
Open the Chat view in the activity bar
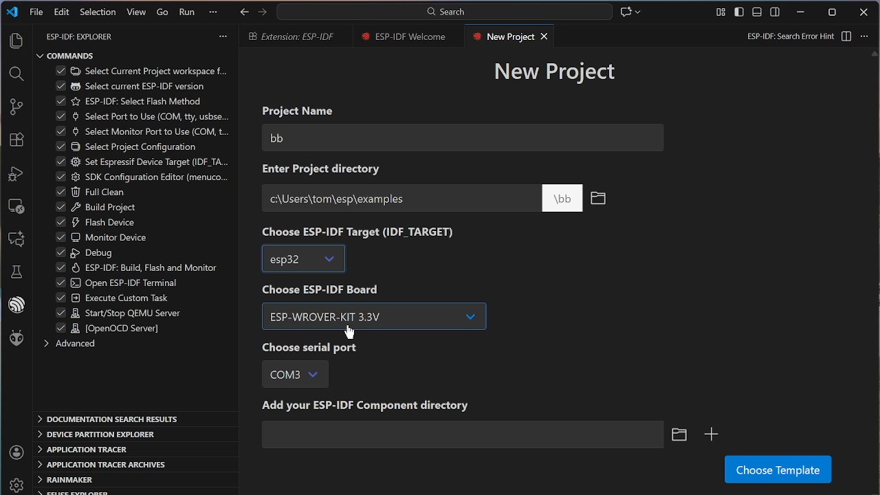(x=16, y=239)
